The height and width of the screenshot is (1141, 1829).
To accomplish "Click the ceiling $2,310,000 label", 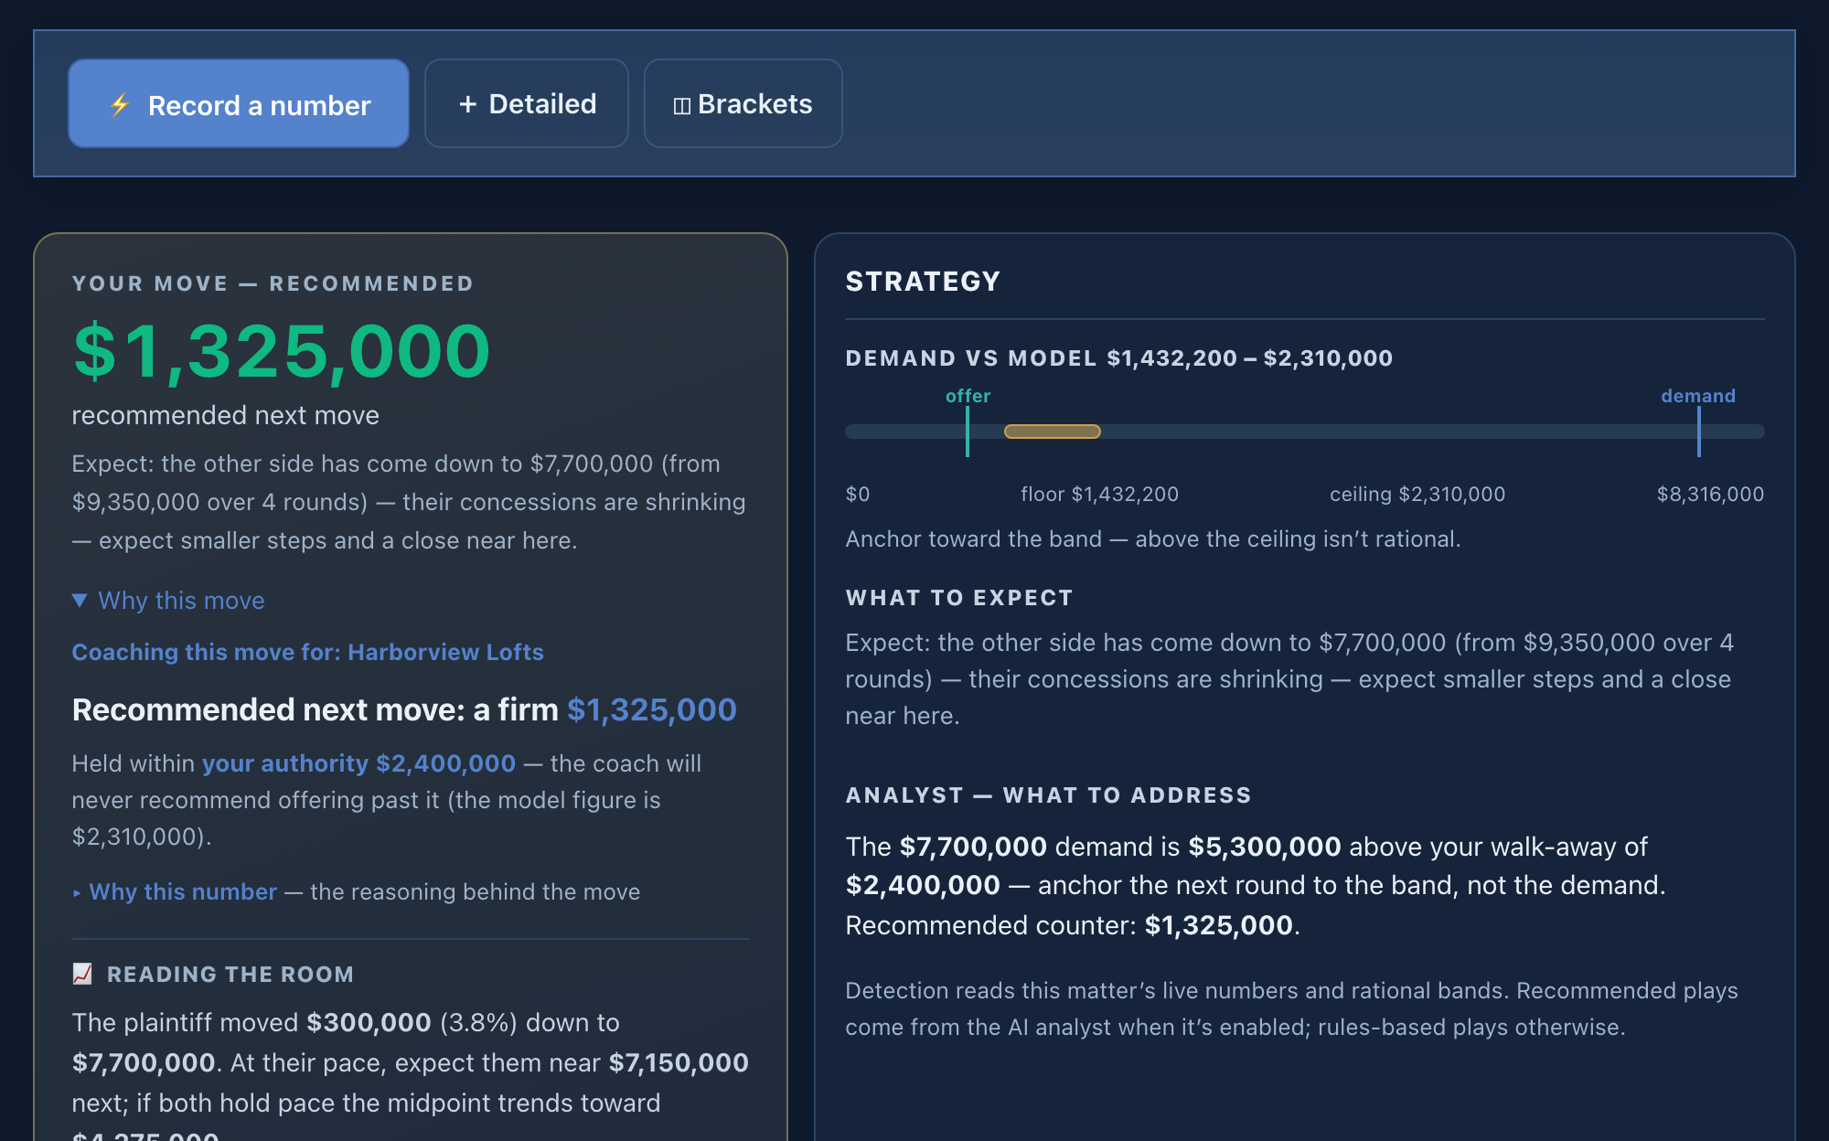I will tap(1417, 494).
